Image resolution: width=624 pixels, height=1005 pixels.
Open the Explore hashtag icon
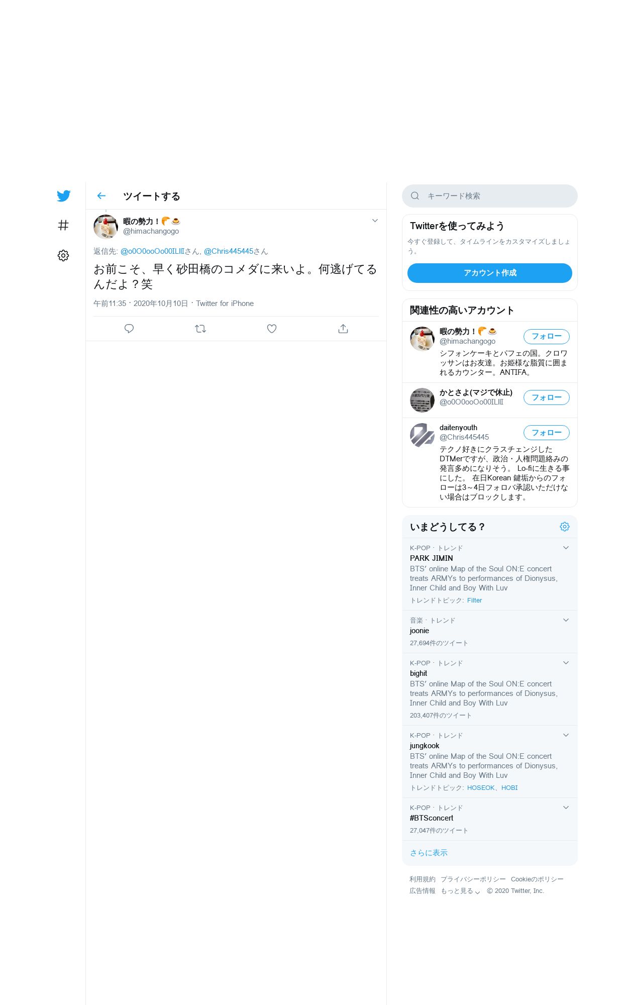pos(63,225)
